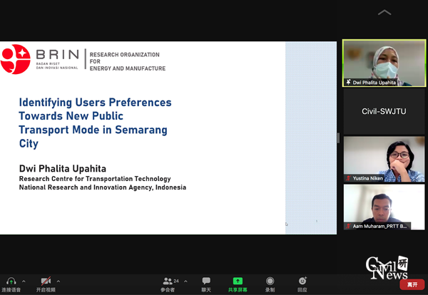Expand audio options arrow next to headphone
428x295 pixels.
tap(24, 281)
